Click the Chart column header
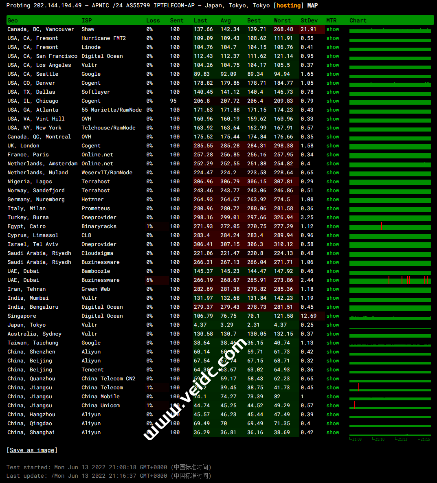 358,20
